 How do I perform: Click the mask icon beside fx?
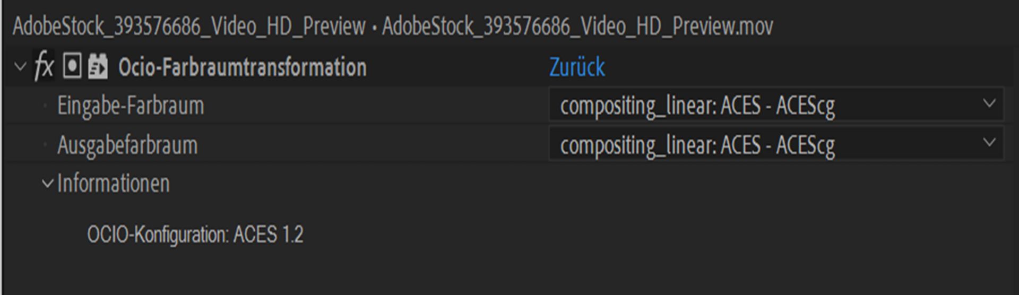(72, 67)
